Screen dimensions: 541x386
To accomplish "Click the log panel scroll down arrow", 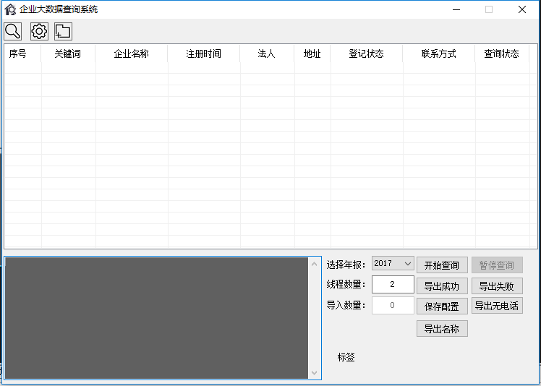I will [314, 372].
